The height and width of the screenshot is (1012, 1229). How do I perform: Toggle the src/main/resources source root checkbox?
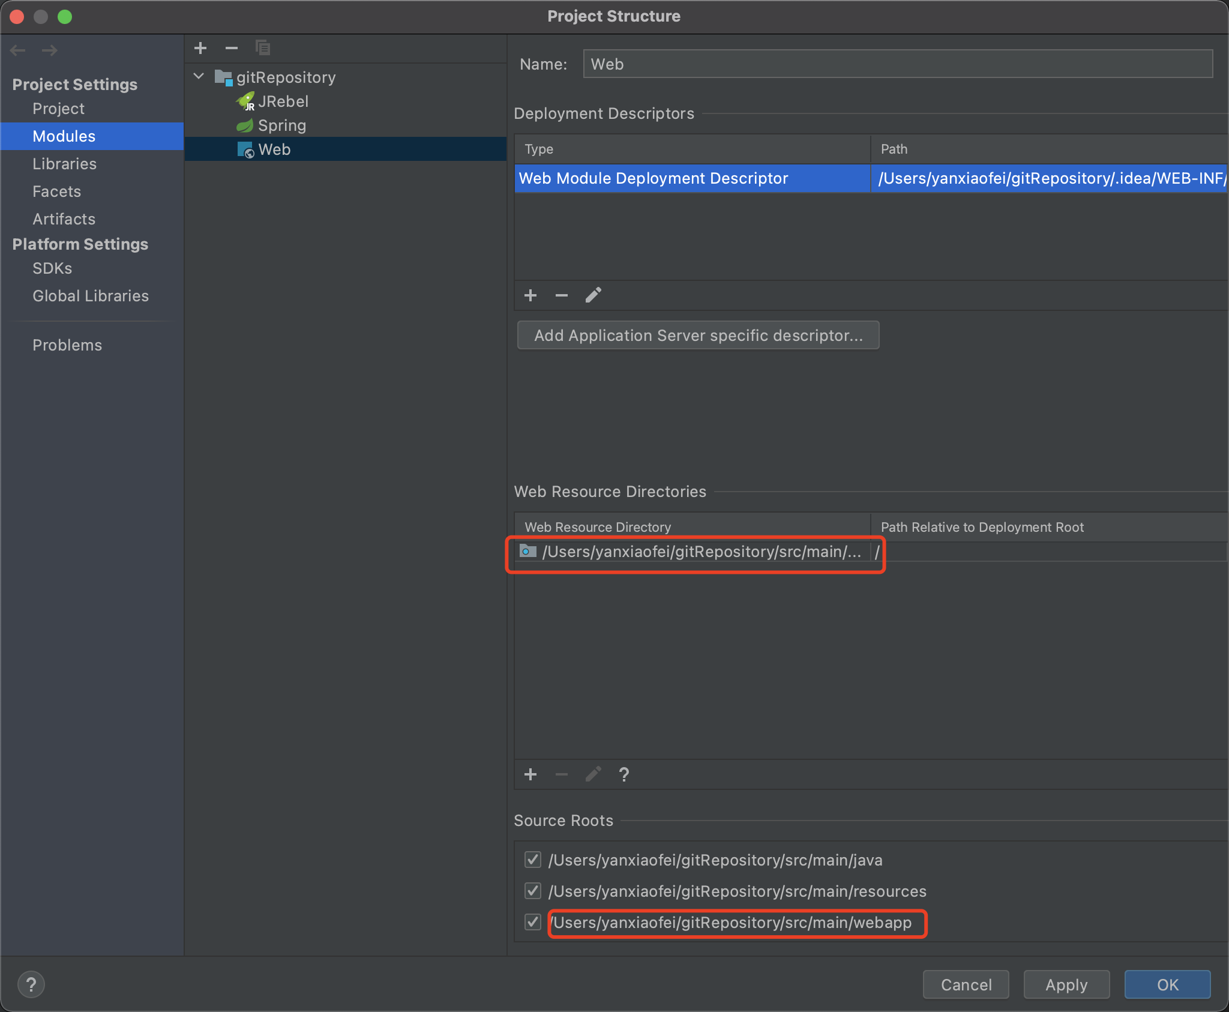533,891
